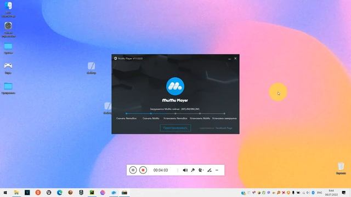351x197 pixels.
Task: Click the blue globe tray icon
Action: click(x=243, y=193)
